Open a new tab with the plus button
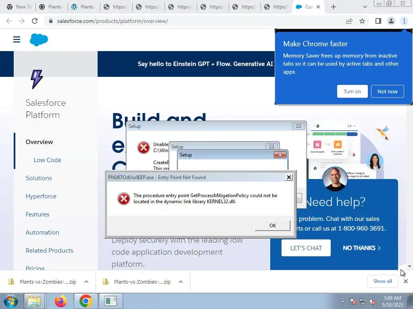The image size is (413, 309). [x=334, y=7]
